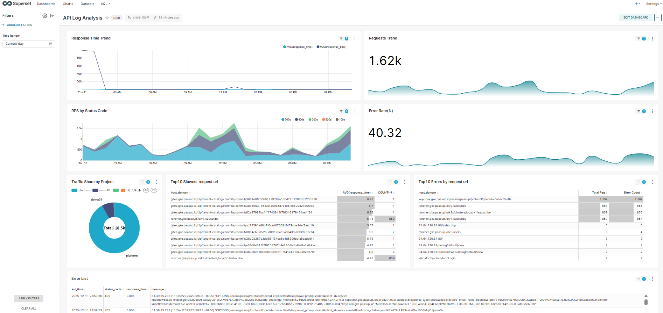This screenshot has height=313, width=663.
Task: Collapse the Filters sidebar panel
Action: [53, 16]
